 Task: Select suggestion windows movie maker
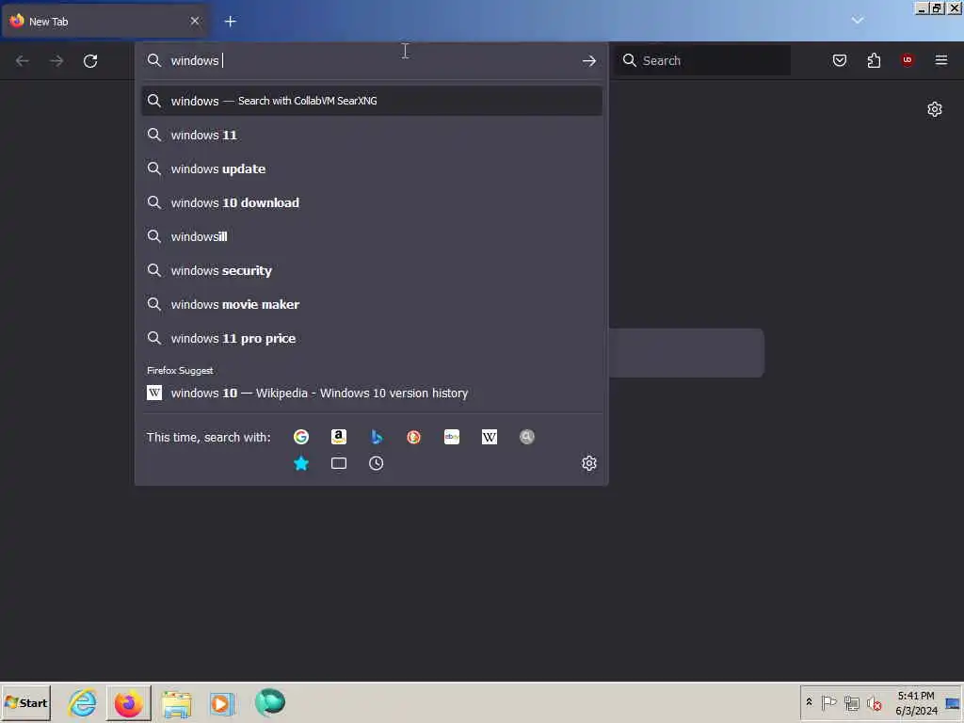[371, 304]
